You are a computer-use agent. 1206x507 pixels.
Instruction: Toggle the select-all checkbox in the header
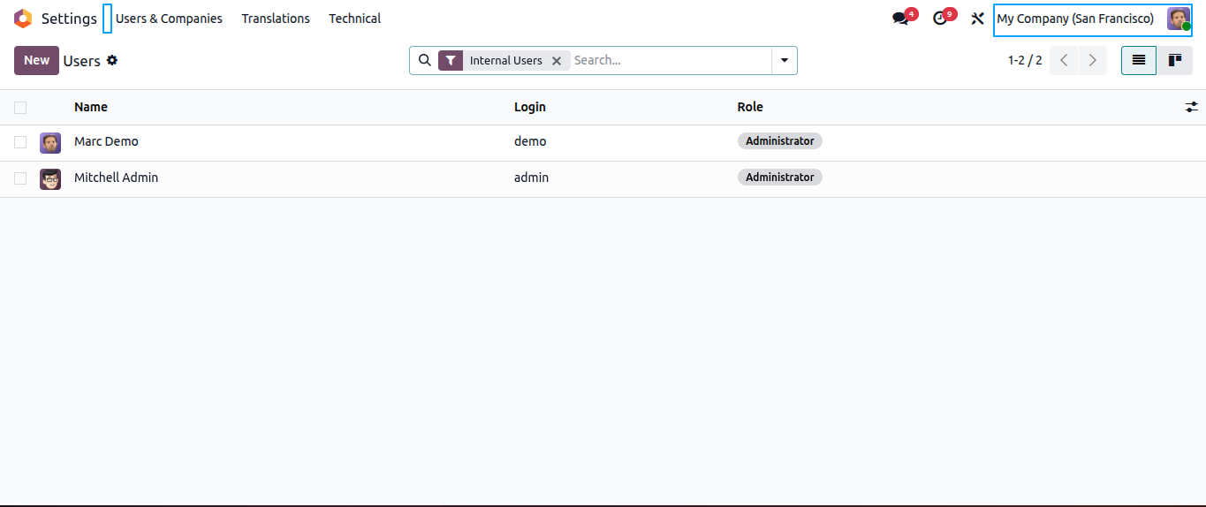(20, 108)
